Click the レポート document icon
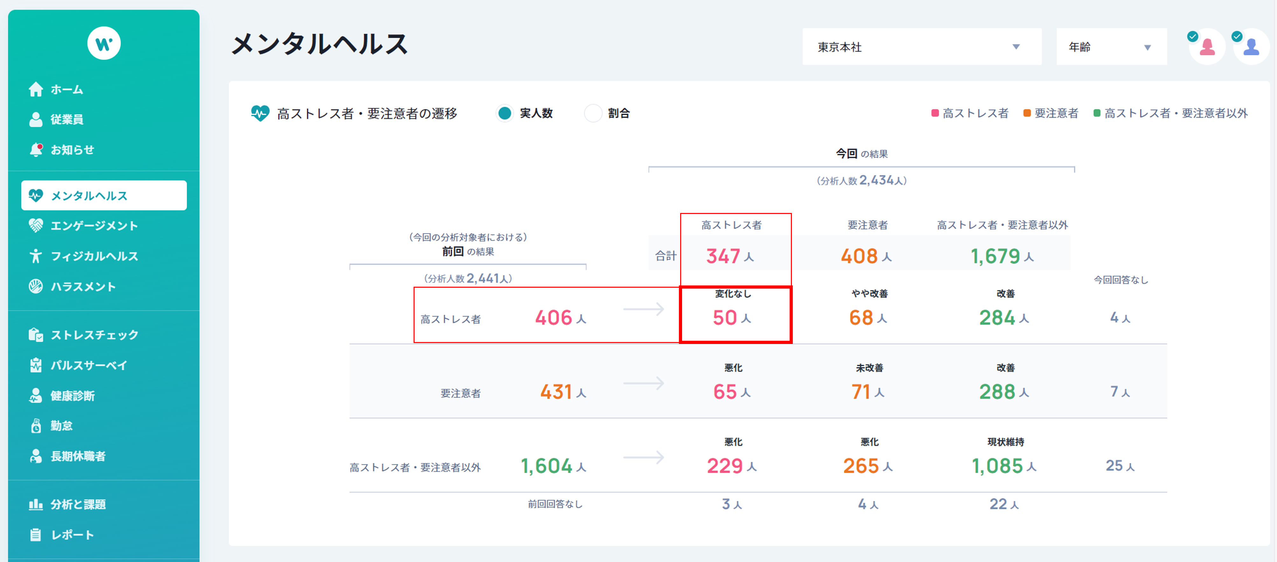 (36, 535)
